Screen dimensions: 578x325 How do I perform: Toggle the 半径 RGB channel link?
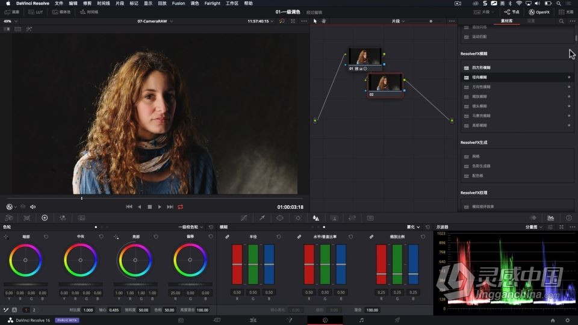point(227,237)
